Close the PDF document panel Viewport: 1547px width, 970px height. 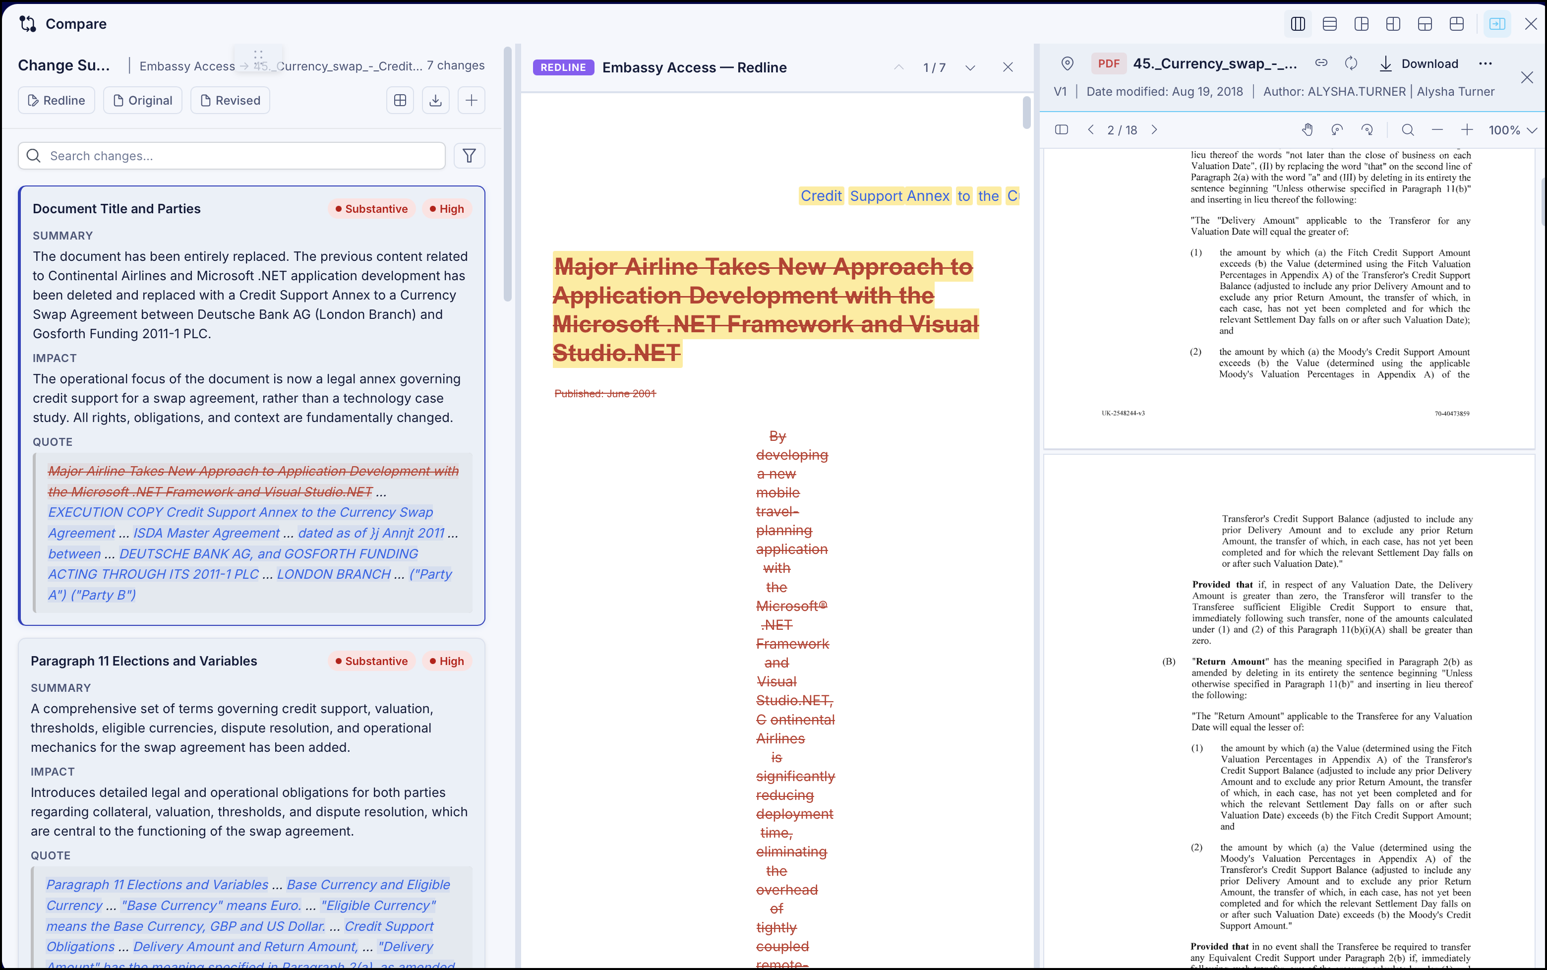click(1527, 78)
